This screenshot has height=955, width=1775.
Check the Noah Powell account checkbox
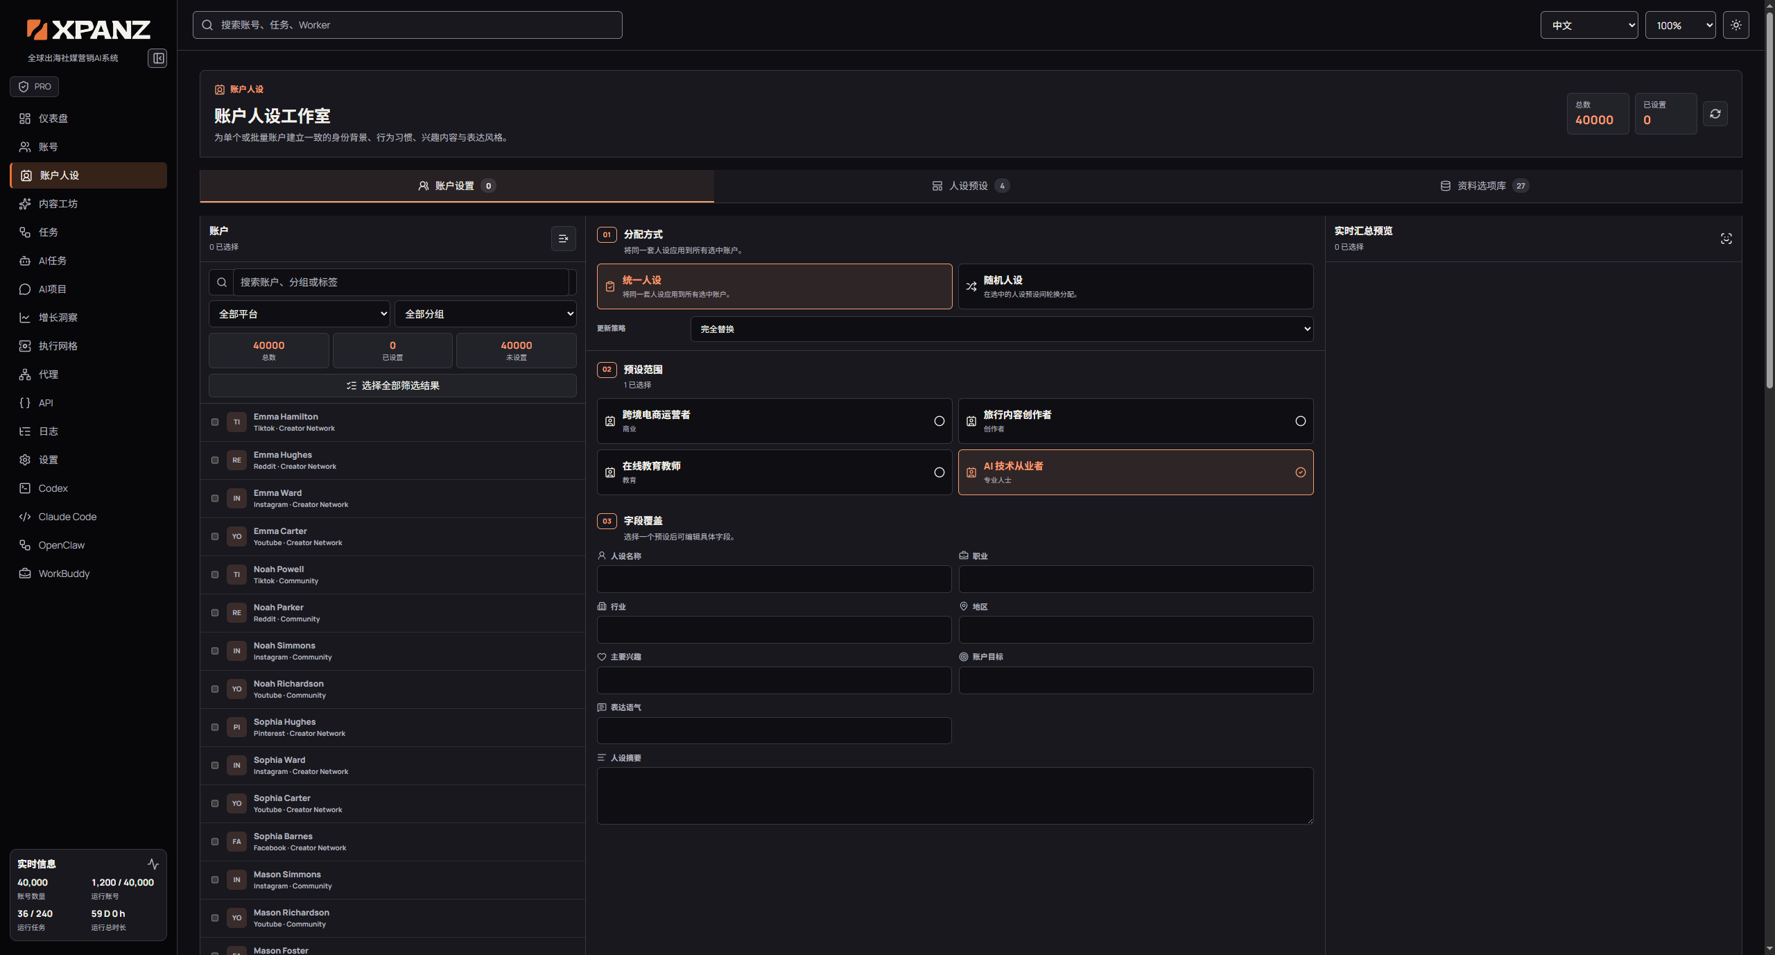(x=215, y=574)
